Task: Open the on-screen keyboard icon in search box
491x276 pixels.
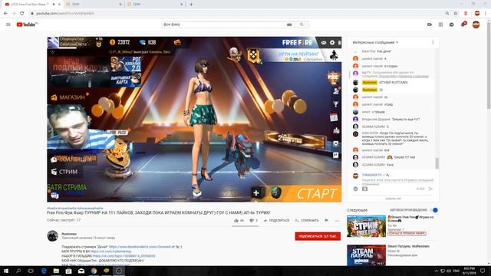Action: coord(289,25)
